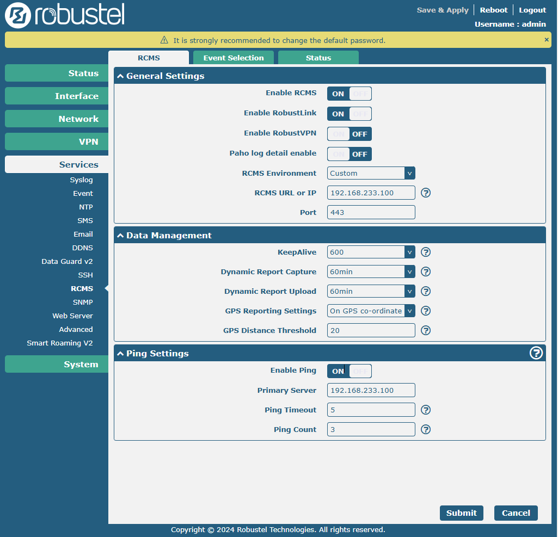Edit the GPS Distance Threshold field
558x537 pixels.
pyautogui.click(x=371, y=330)
